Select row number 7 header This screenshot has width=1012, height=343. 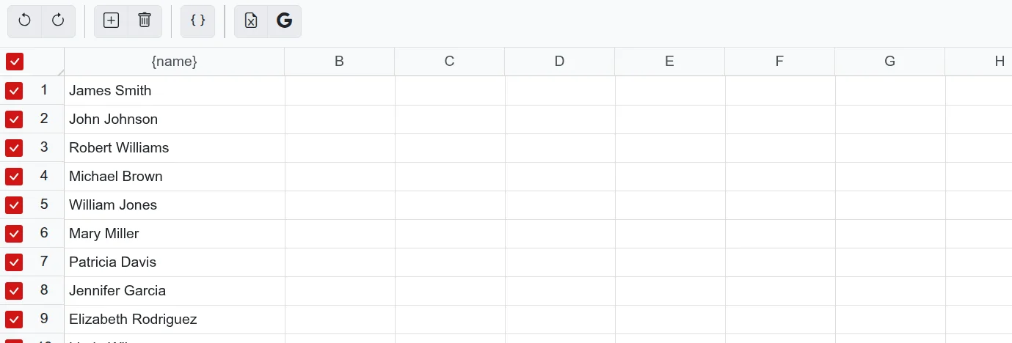44,262
